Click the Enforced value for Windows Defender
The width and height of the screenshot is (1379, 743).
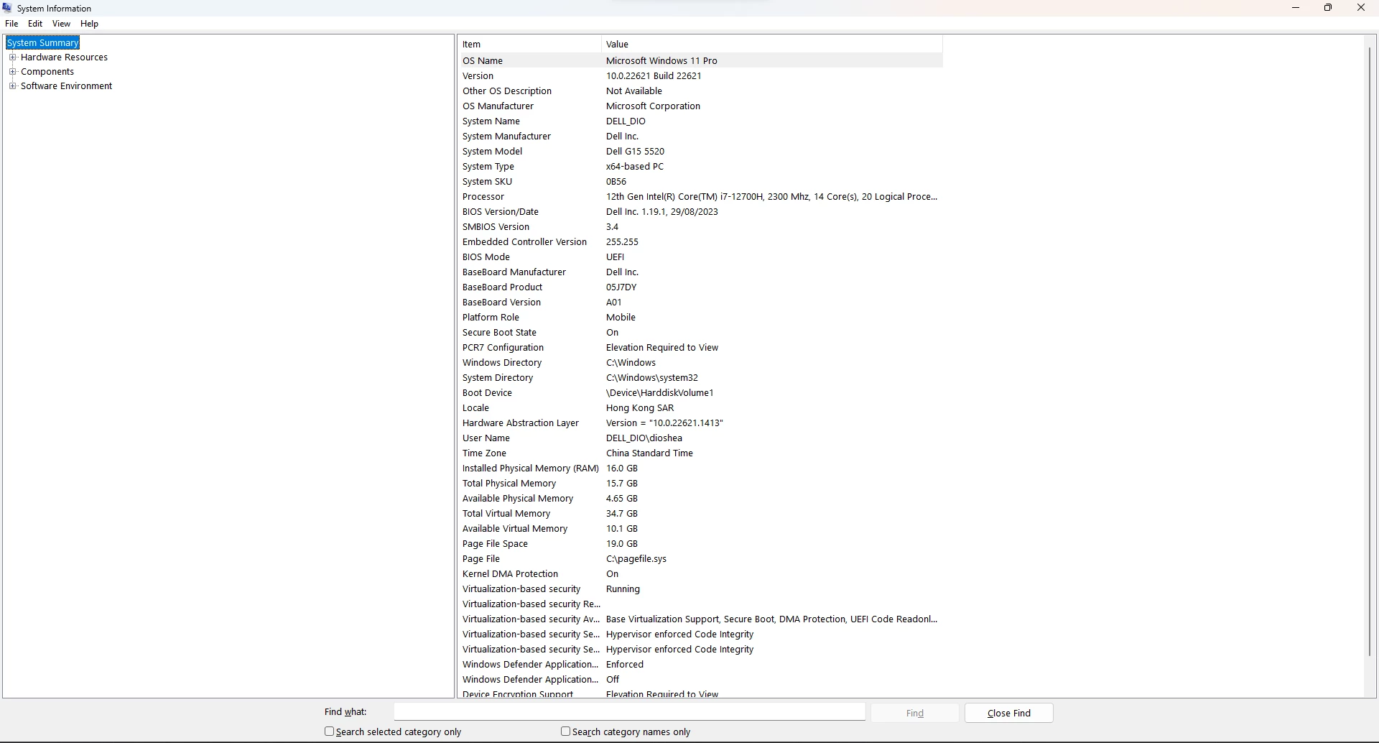[625, 665]
